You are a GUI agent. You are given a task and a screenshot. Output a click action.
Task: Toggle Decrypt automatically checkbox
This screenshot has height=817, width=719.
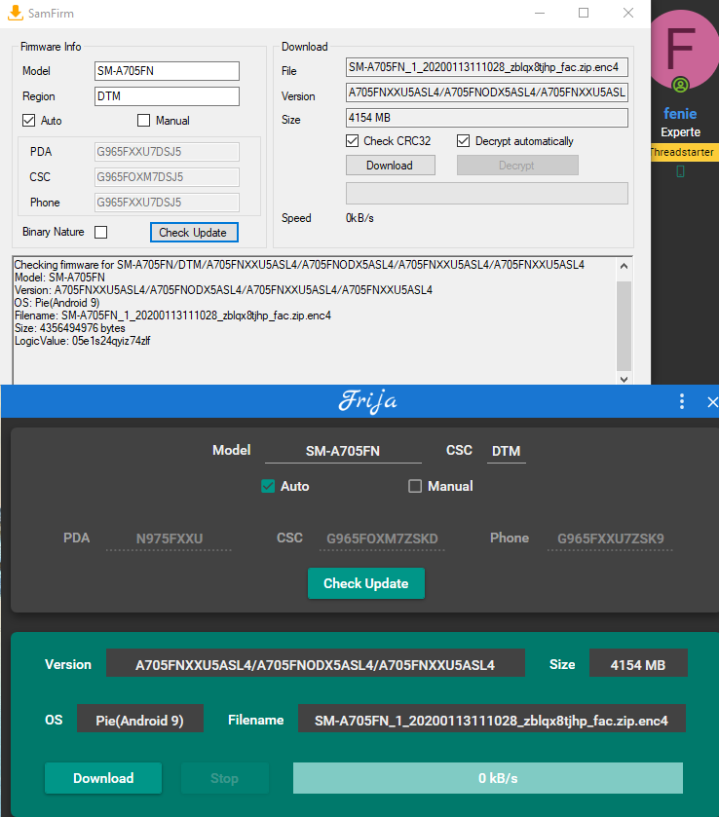pyautogui.click(x=463, y=140)
